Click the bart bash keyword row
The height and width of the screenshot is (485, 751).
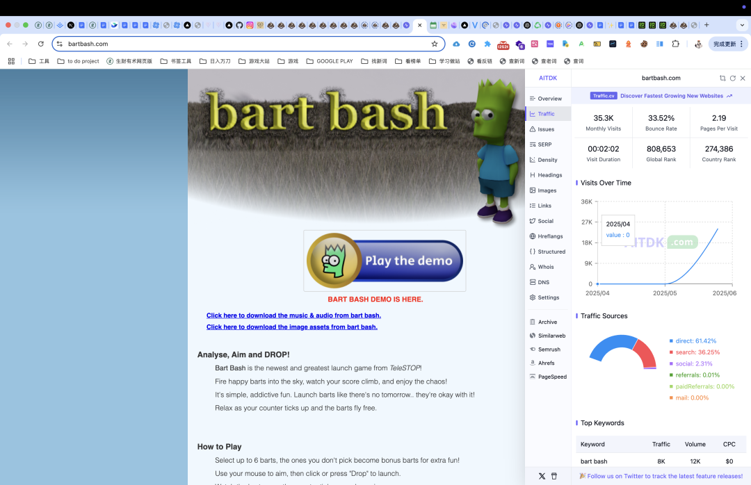(x=661, y=461)
